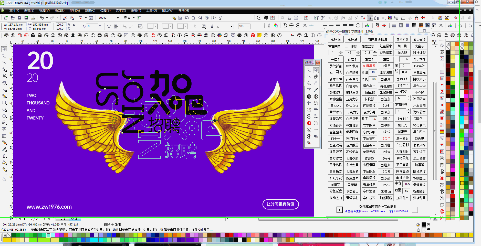Select the Pan hand tool in toolbox
This screenshot has height=246, width=481.
[4, 82]
